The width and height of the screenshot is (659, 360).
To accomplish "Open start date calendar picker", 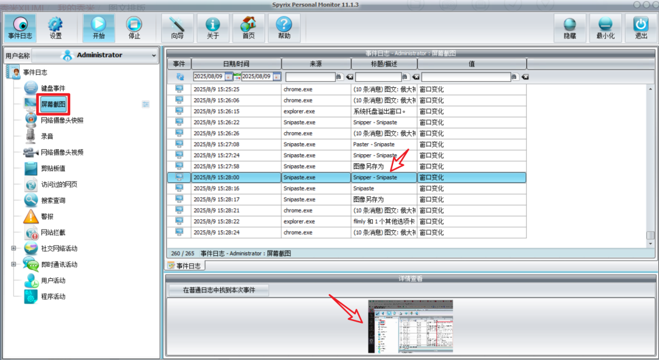I will point(229,77).
